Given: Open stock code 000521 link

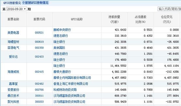Looking at the screenshot, I should [x=39, y=33].
